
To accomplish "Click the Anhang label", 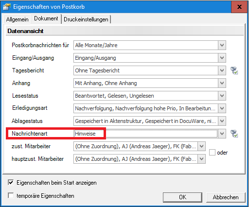I will click(x=21, y=83).
